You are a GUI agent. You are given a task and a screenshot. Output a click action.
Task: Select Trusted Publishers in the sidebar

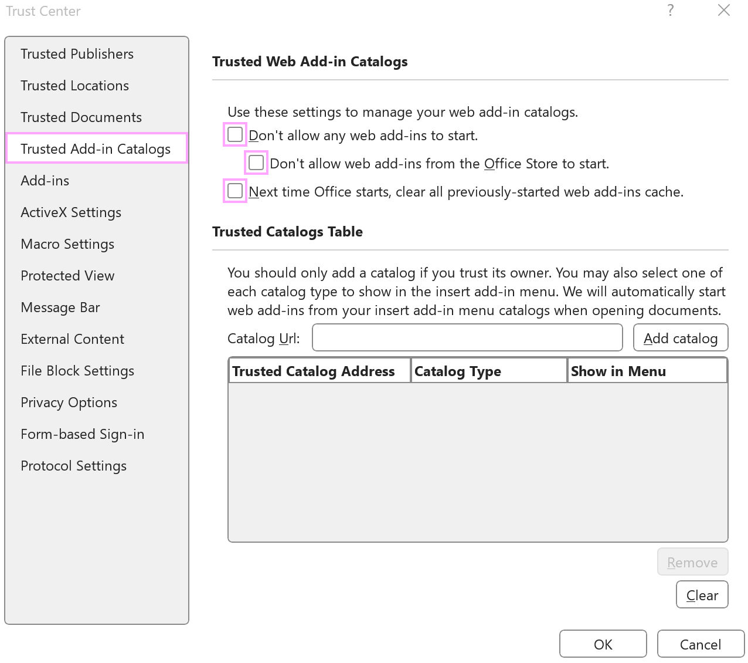pos(77,53)
